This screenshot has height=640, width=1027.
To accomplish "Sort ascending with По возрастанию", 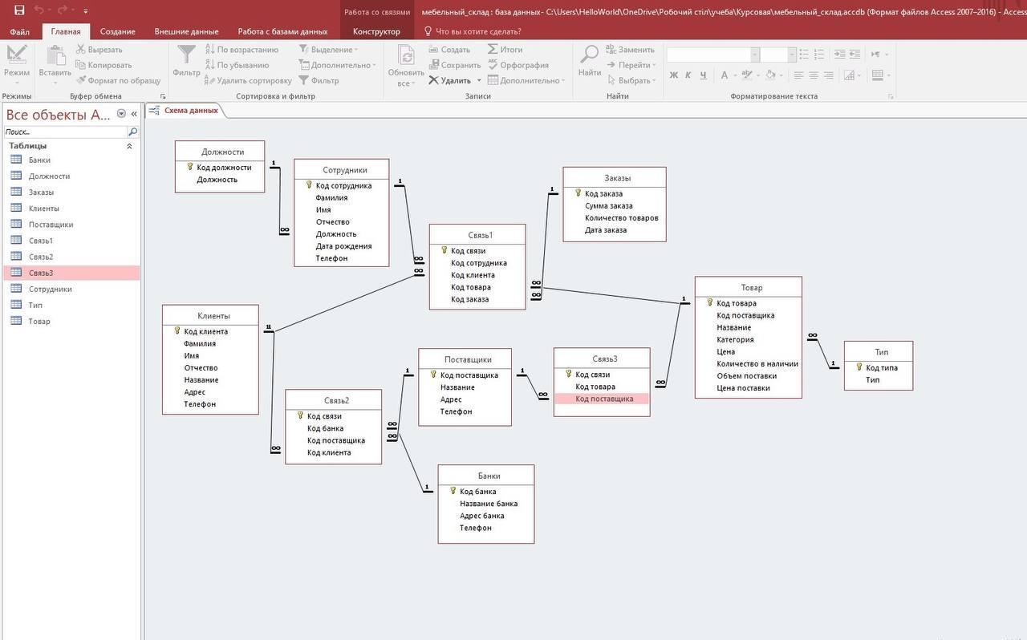I will (242, 50).
